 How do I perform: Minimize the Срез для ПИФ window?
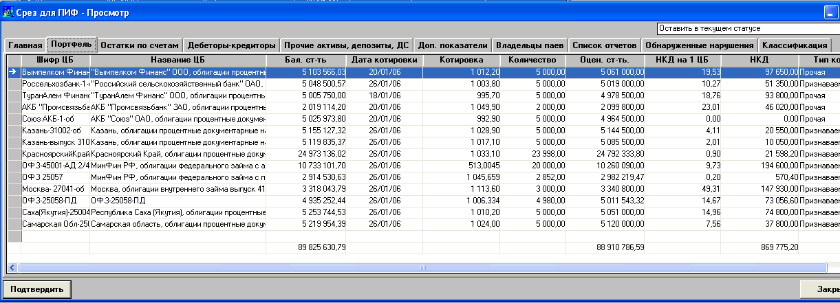[832, 12]
